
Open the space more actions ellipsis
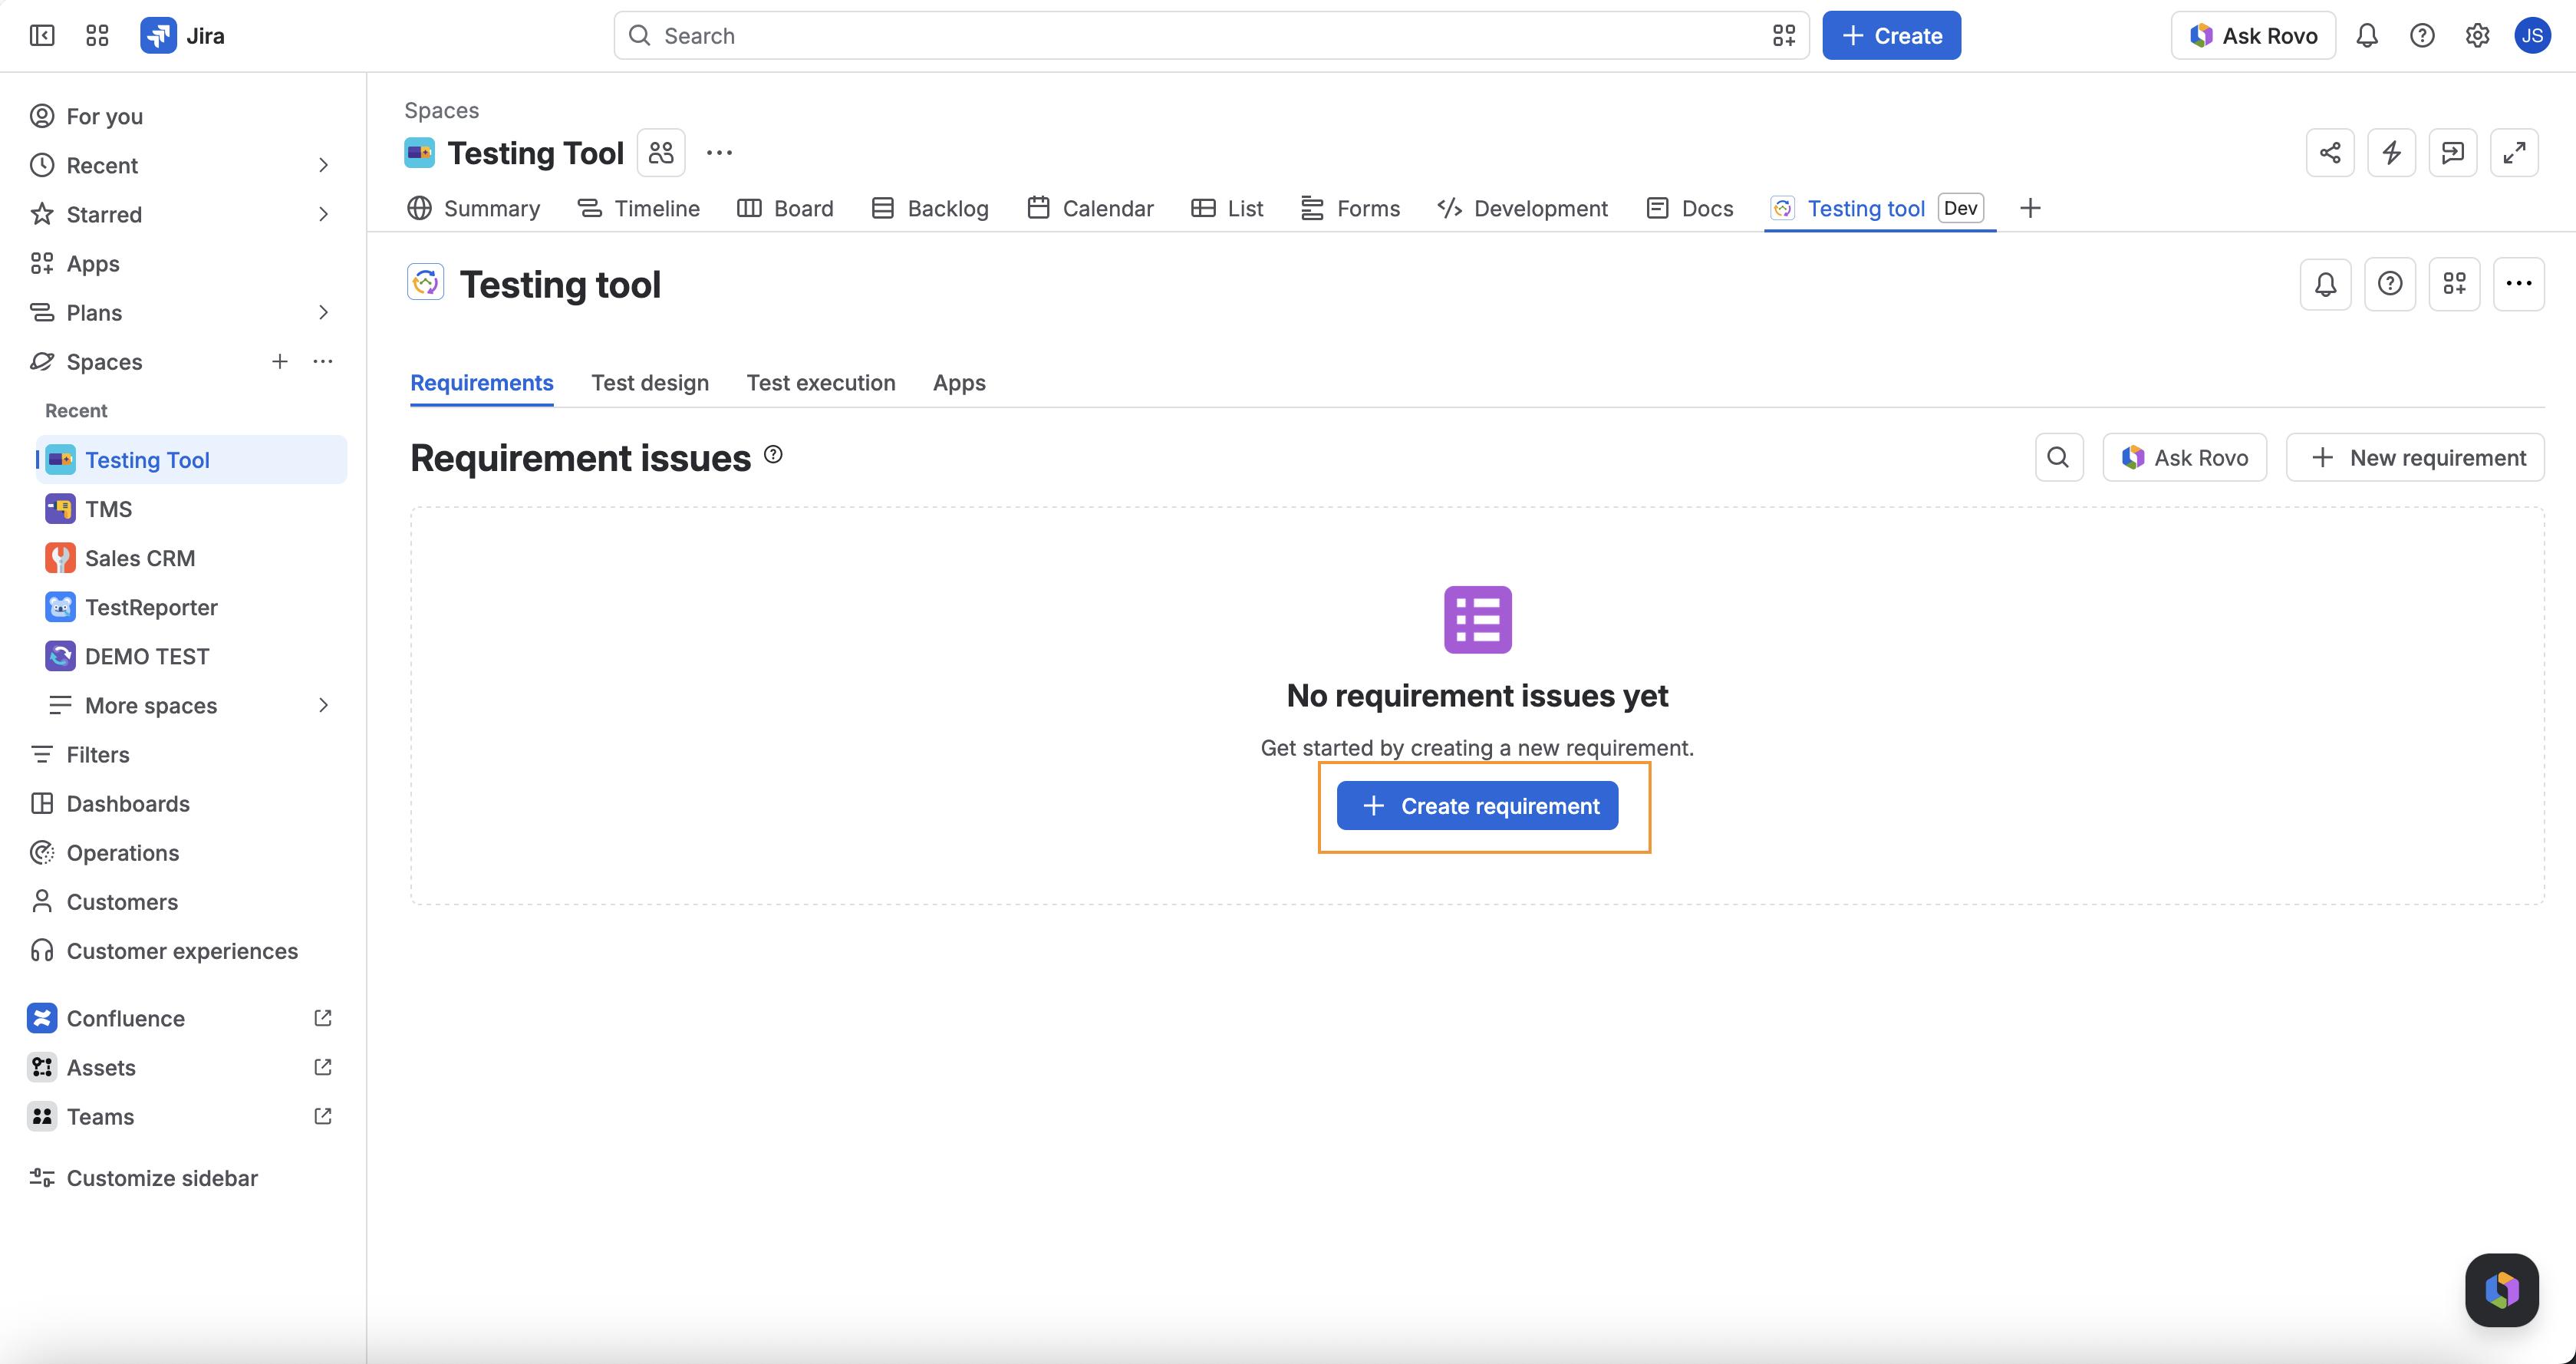(x=719, y=153)
